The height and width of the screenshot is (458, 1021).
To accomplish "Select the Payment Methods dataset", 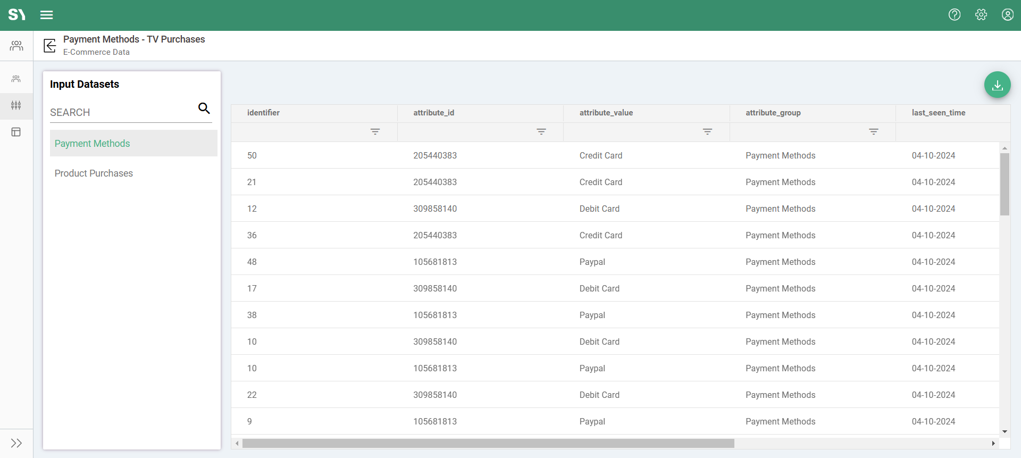I will coord(93,144).
